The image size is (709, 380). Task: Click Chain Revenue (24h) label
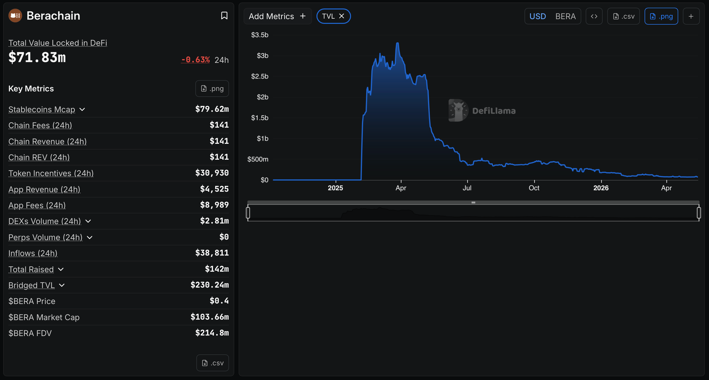pos(48,141)
